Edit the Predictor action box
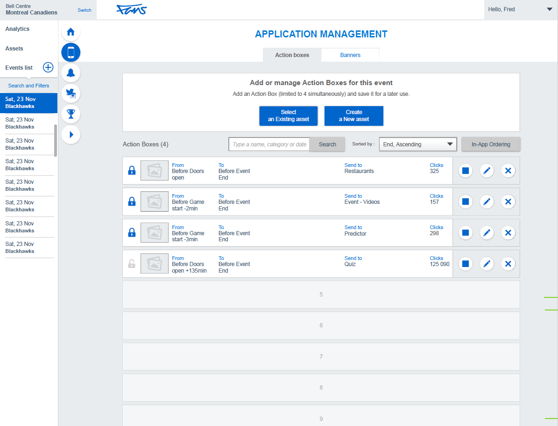 (x=487, y=233)
